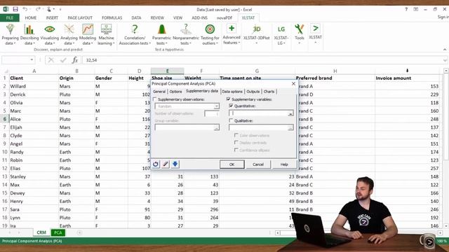The height and width of the screenshot is (252, 449).
Task: Open Visualizing data tool
Action: click(49, 34)
